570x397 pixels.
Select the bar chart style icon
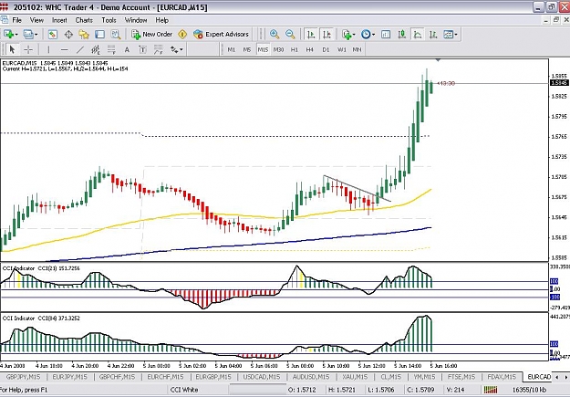click(433, 34)
